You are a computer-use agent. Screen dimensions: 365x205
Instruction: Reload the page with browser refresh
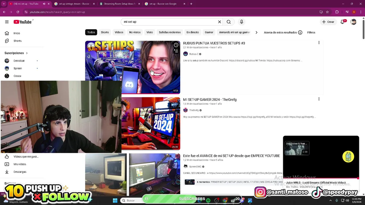coord(18,12)
